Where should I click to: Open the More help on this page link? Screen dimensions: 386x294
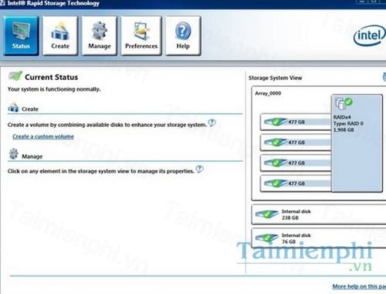tap(359, 286)
